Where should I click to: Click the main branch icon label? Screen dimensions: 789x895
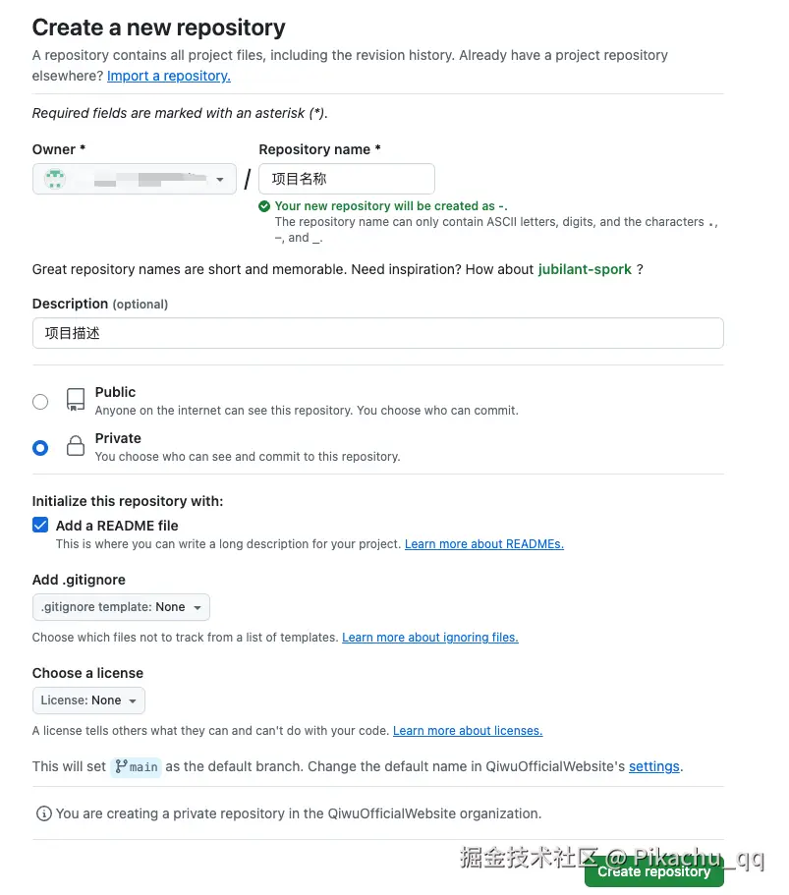tap(136, 766)
